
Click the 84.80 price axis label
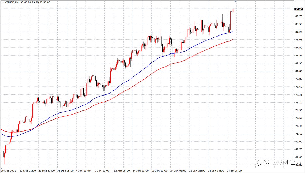[x=299, y=47]
